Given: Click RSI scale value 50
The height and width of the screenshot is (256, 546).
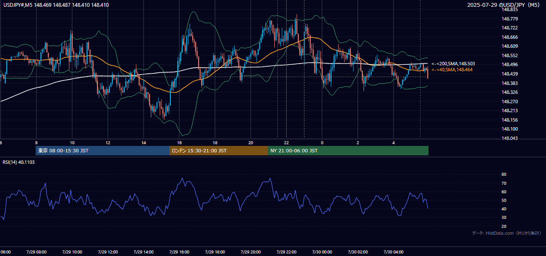Looking at the screenshot, I should (x=504, y=200).
